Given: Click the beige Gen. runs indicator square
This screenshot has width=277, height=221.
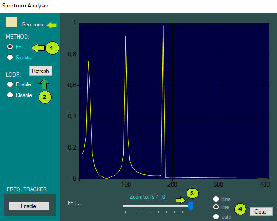Looking at the screenshot, I should pos(11,22).
